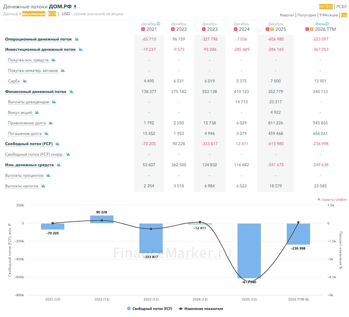Image resolution: width=349 pixels, height=317 pixels.
Task: Select the миллионах units option
Action: click(34, 14)
